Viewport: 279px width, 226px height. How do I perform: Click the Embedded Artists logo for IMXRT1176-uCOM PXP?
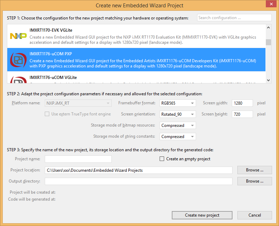pyautogui.click(x=18, y=59)
